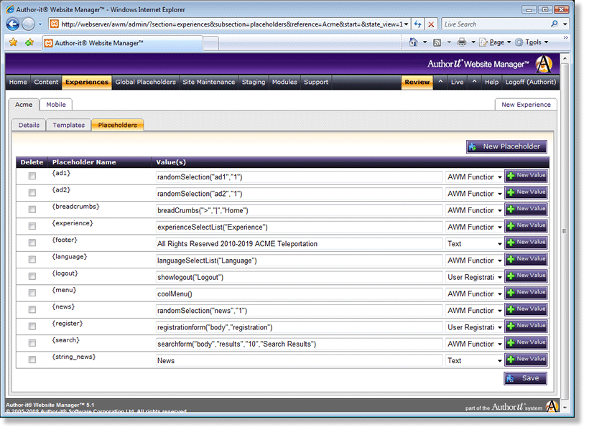The image size is (589, 432).
Task: Switch to the Templates tab
Action: pos(69,125)
